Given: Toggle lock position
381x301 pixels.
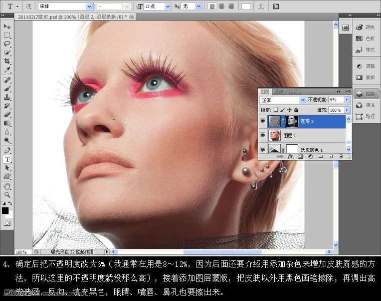Looking at the screenshot, I should click(289, 110).
